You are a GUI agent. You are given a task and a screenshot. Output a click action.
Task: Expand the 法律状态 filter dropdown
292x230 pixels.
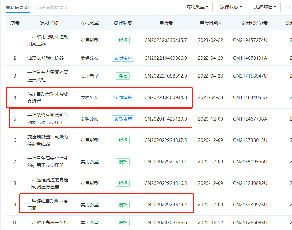(231, 7)
